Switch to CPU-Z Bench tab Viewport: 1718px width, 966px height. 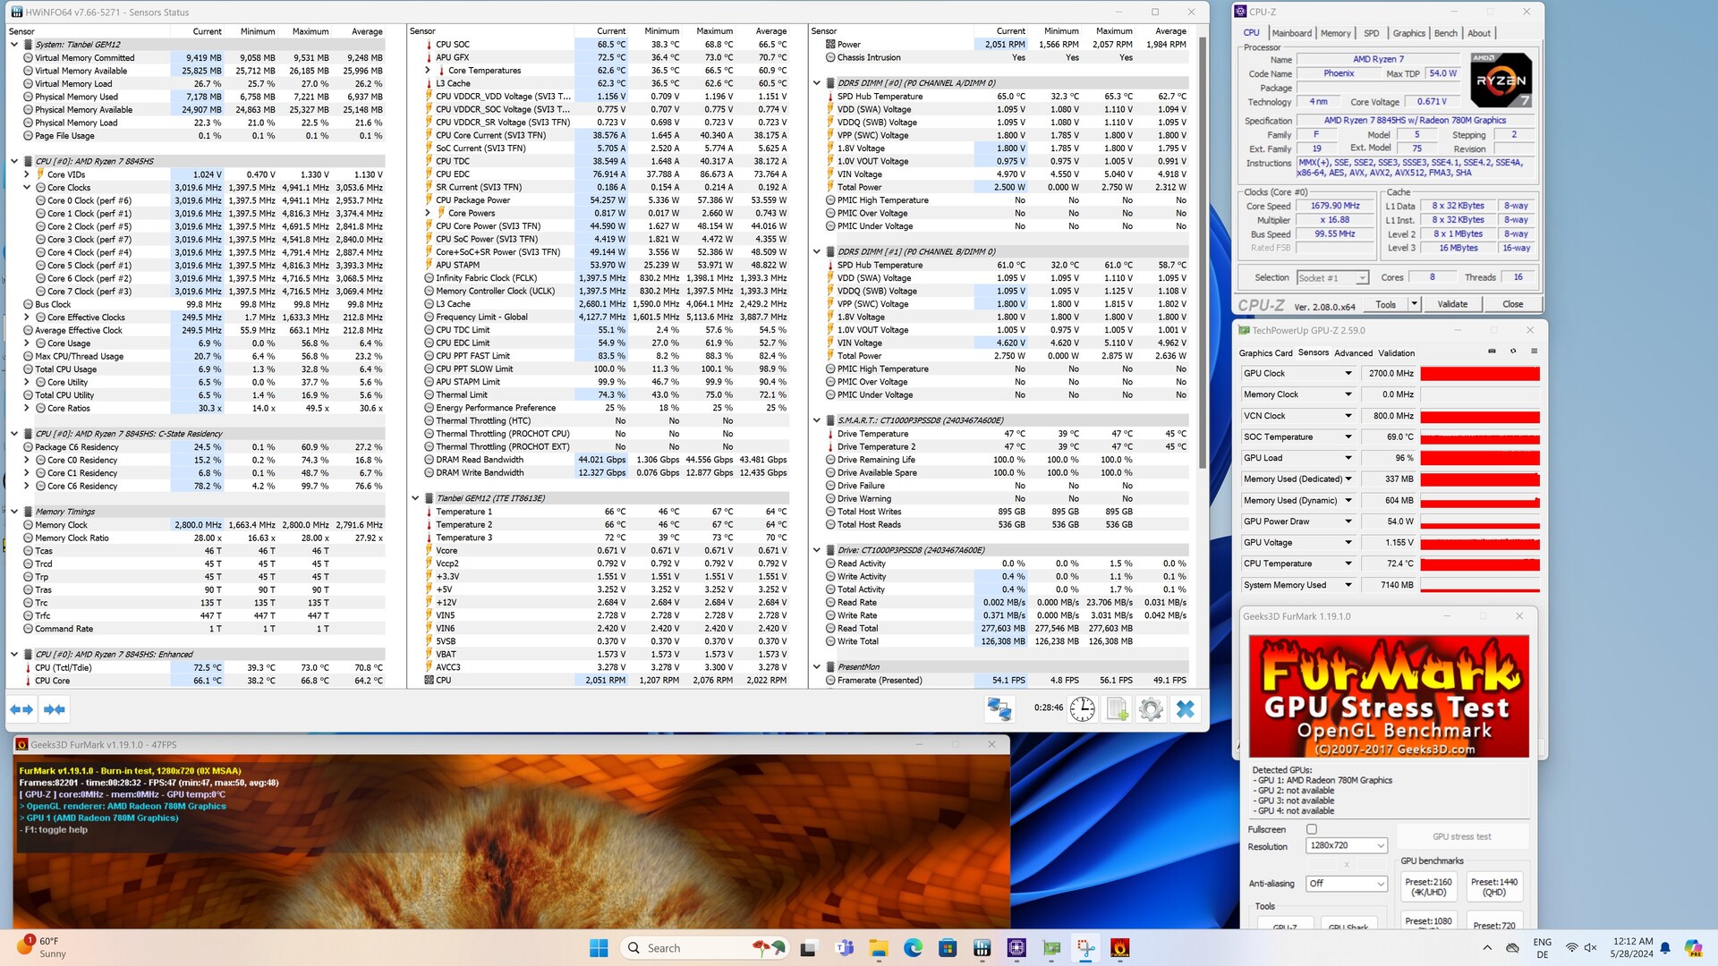[x=1446, y=33]
